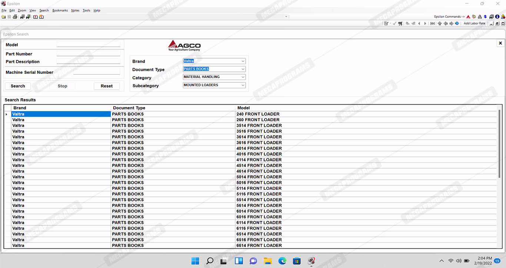This screenshot has height=268, width=506.
Task: Click the printer icon in the toolbar
Action: (x=15, y=17)
